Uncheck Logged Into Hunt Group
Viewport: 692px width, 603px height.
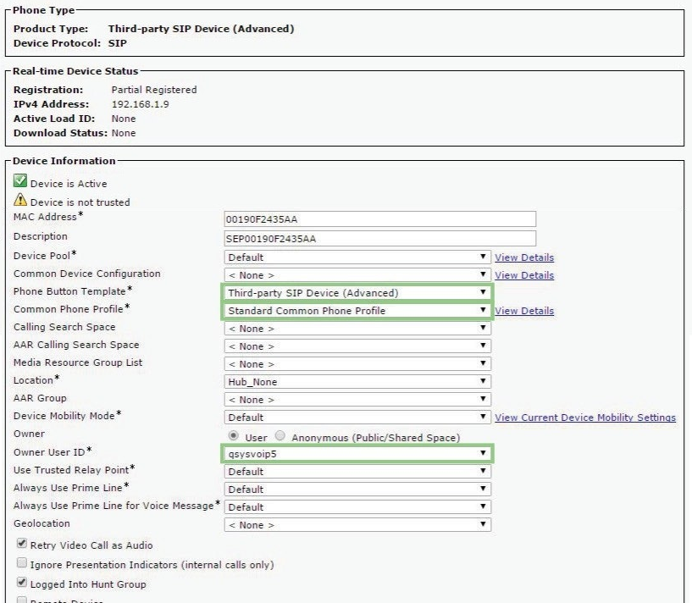coord(20,584)
